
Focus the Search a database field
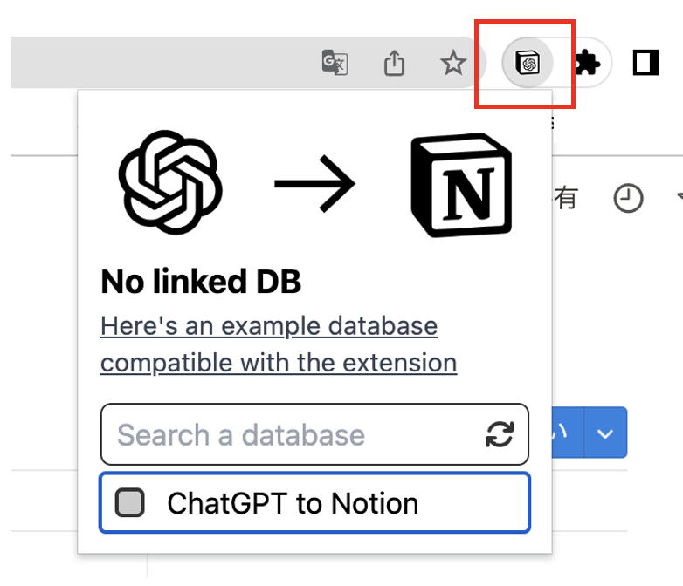(x=314, y=434)
